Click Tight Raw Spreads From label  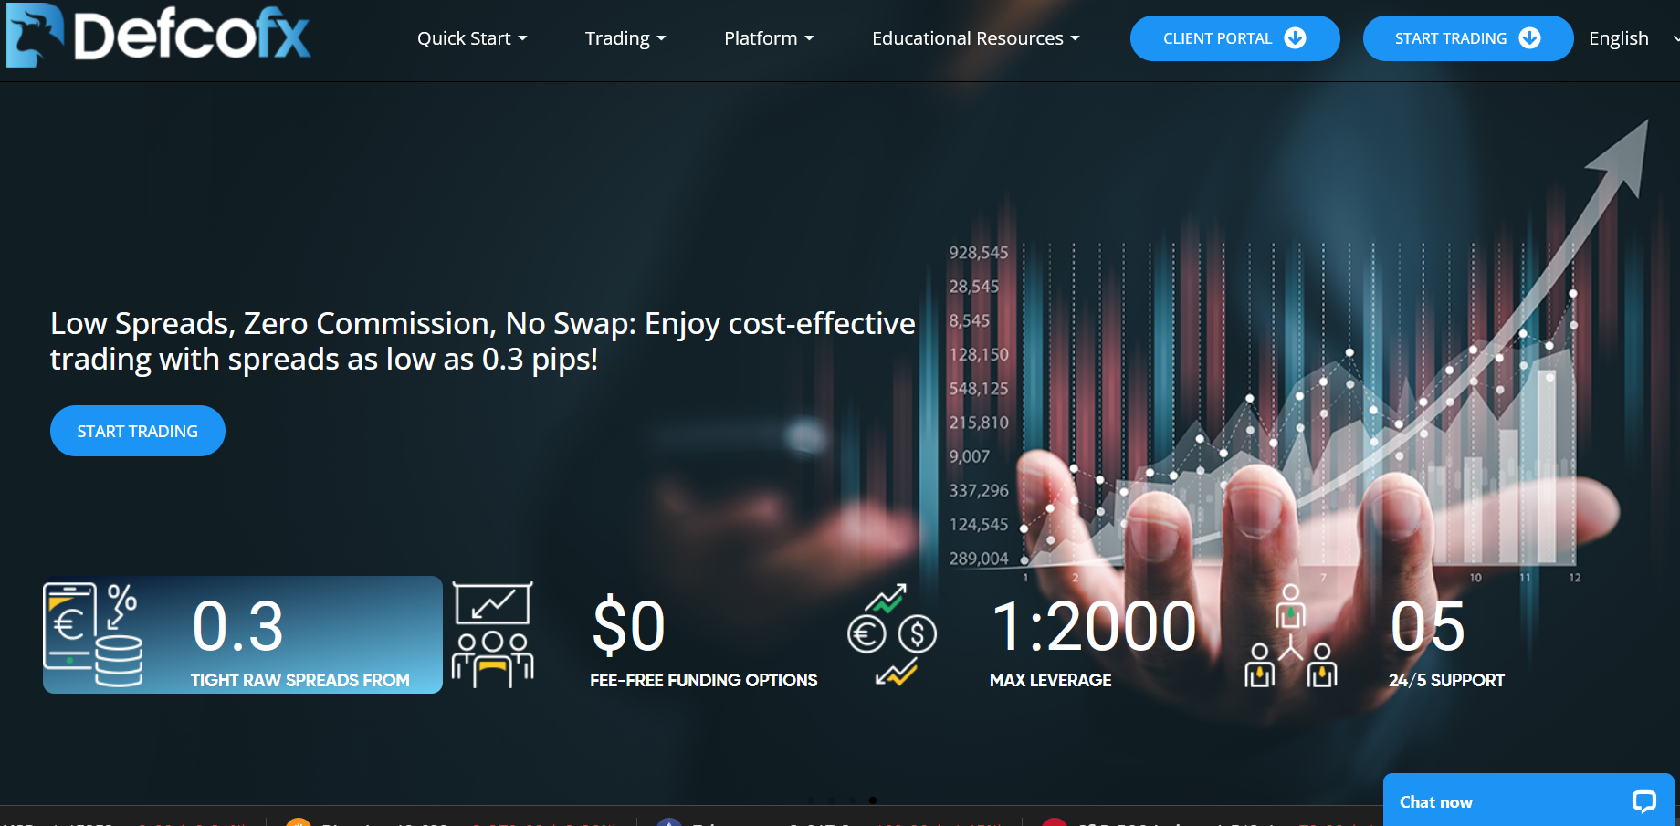(x=300, y=680)
